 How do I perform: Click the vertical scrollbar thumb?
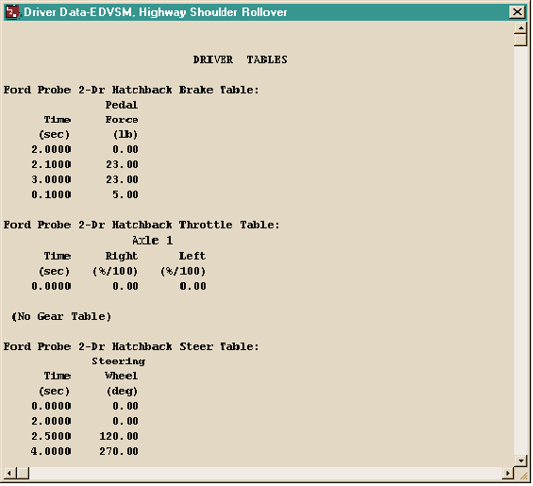[521, 40]
